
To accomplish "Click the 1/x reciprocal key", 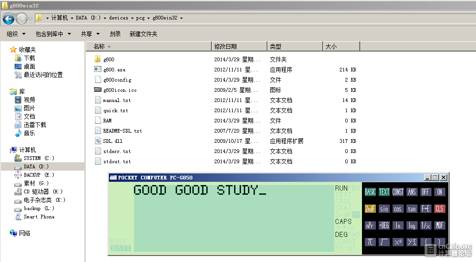I will 425,225.
